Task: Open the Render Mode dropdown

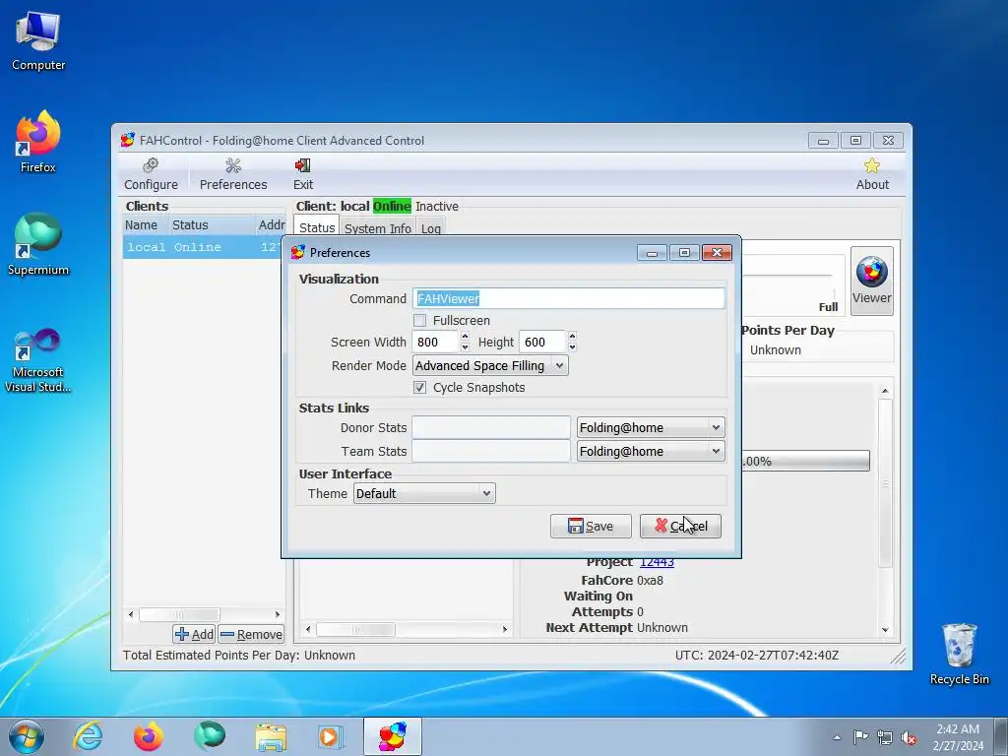Action: point(490,366)
